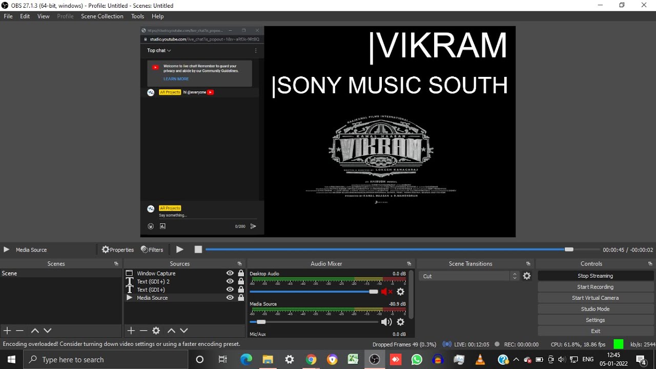Open Properties for the Media Source
This screenshot has width=656, height=369.
118,250
